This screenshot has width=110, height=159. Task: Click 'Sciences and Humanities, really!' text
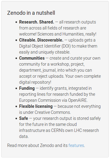pyautogui.click(x=67, y=34)
